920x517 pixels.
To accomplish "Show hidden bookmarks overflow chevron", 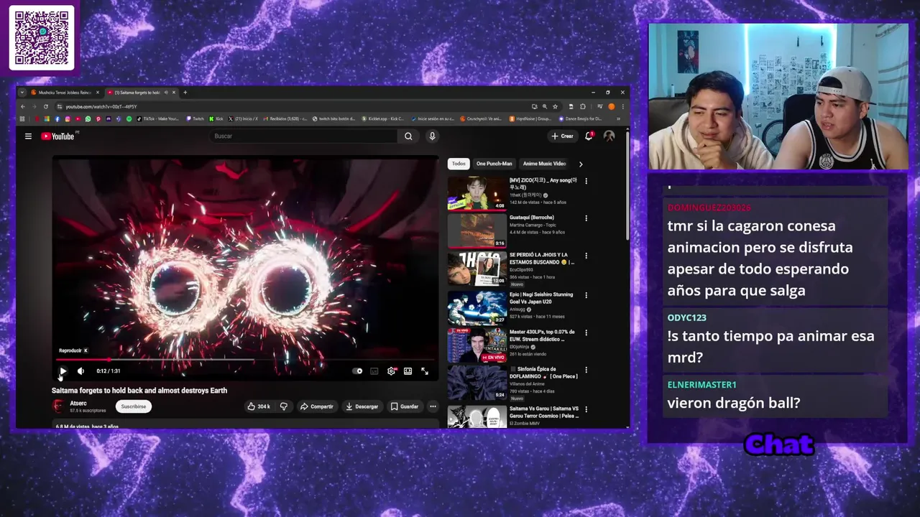I will [x=618, y=118].
